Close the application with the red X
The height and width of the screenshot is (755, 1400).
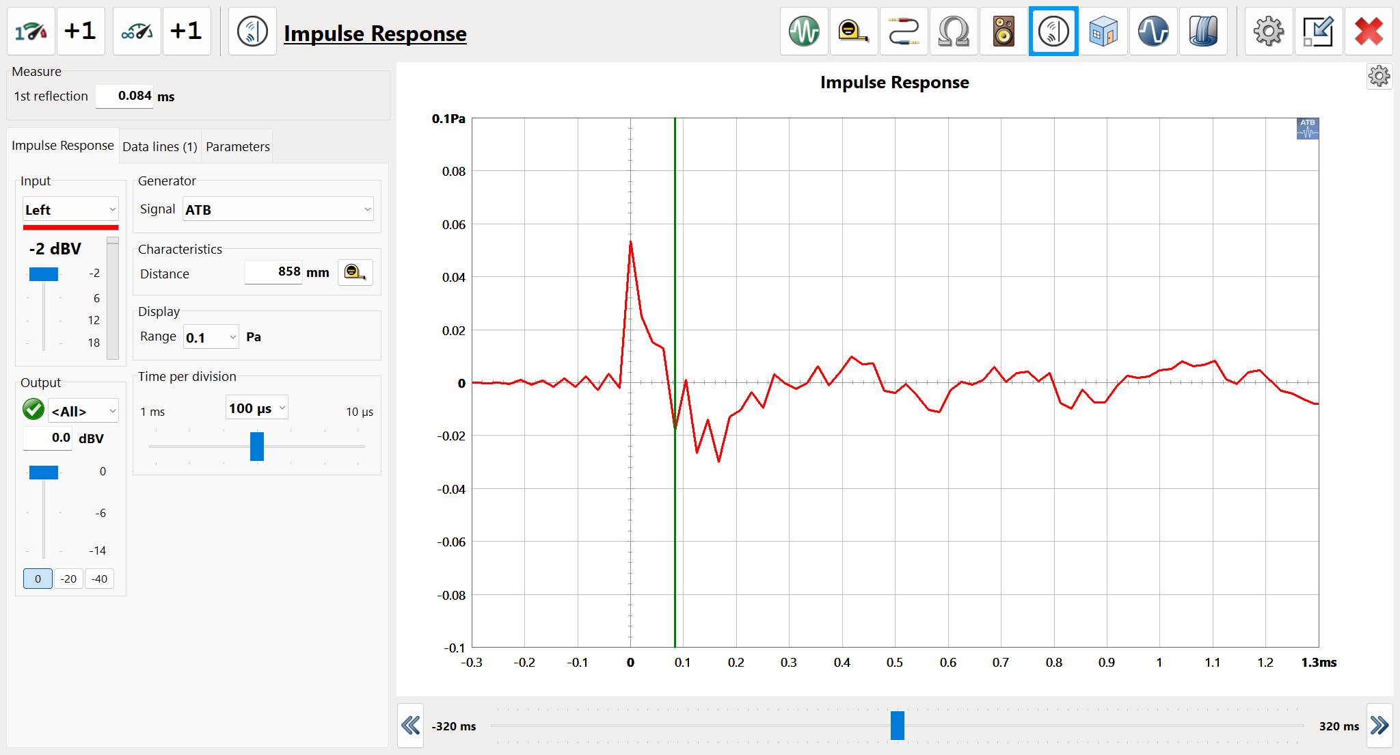[x=1369, y=31]
